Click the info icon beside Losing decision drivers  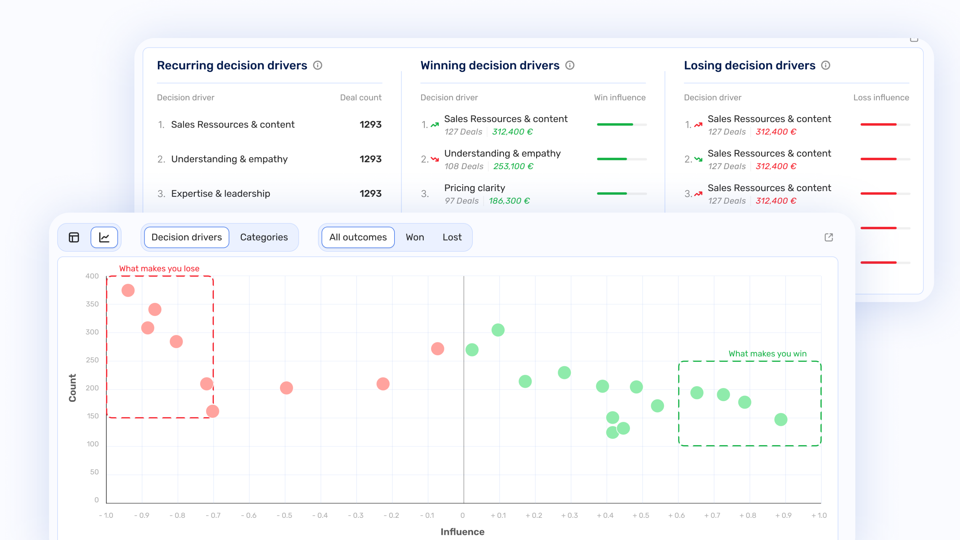tap(826, 65)
